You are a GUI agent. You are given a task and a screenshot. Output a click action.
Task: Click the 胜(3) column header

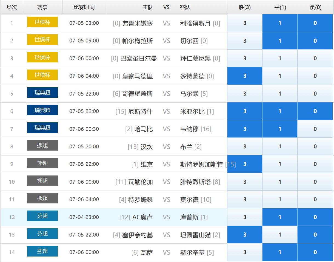pyautogui.click(x=245, y=7)
